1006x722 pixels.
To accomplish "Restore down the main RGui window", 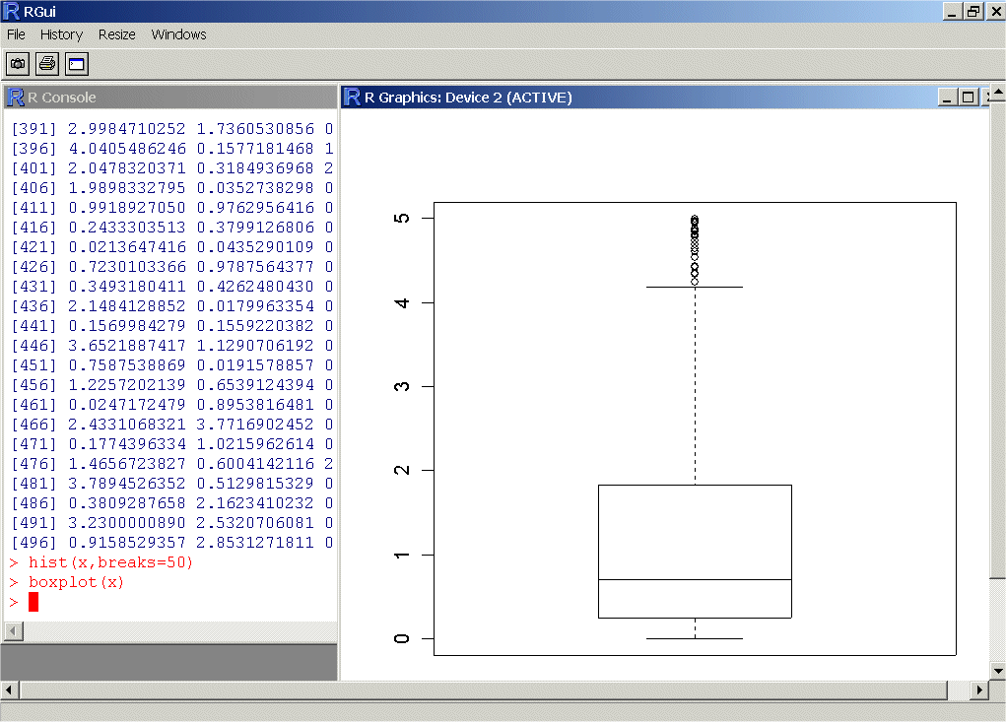I will tap(973, 11).
